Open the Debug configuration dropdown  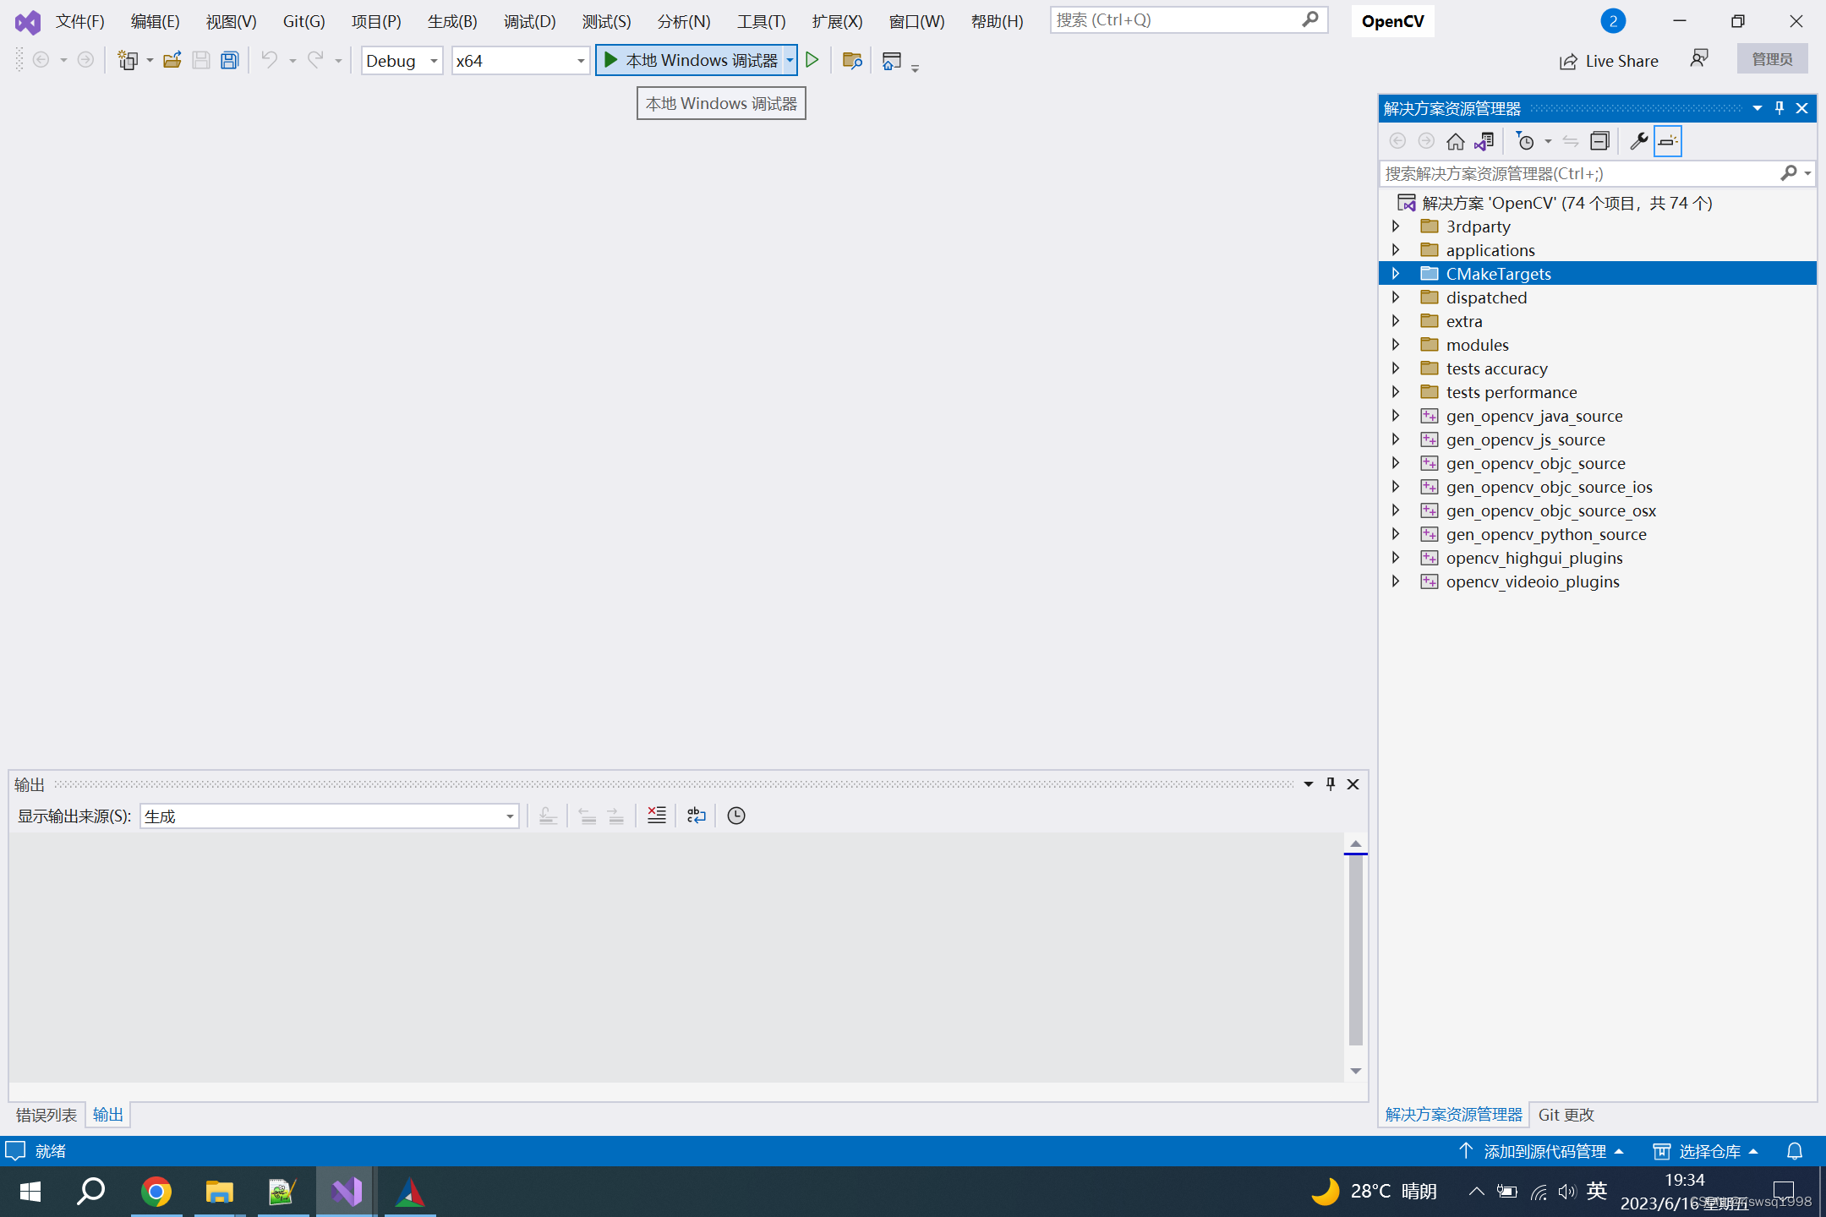402,61
